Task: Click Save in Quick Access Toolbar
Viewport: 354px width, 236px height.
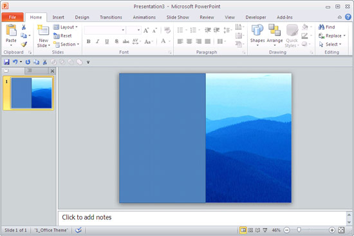Action: (6, 62)
